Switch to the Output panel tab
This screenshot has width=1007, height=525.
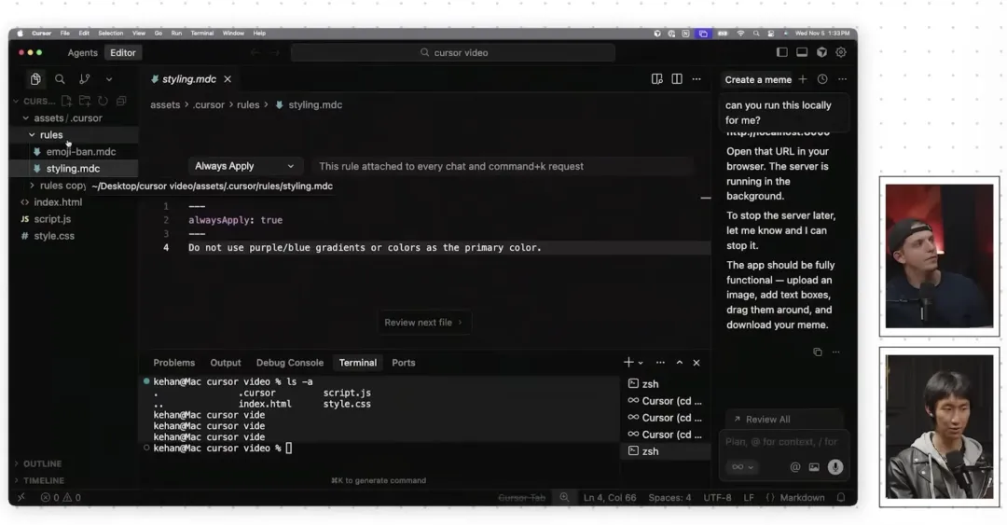[226, 363]
